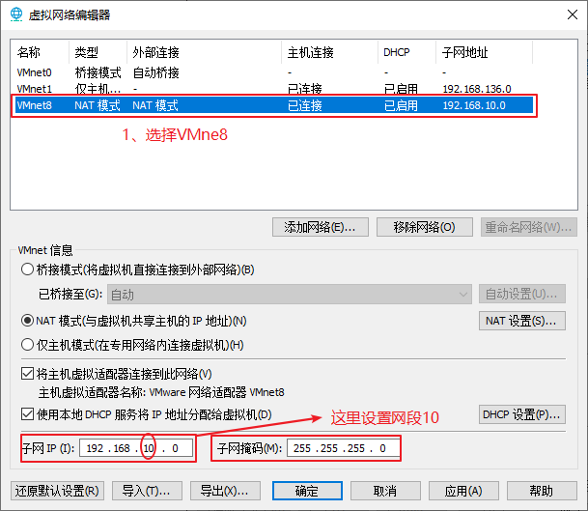Select the 仅主机模式 radio button
This screenshot has width=588, height=511.
pyautogui.click(x=27, y=345)
